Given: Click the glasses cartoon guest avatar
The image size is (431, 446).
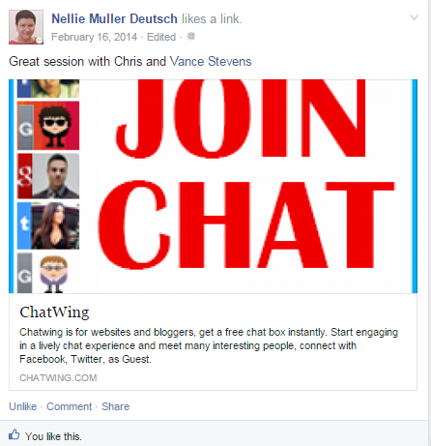Looking at the screenshot, I should coord(48,273).
